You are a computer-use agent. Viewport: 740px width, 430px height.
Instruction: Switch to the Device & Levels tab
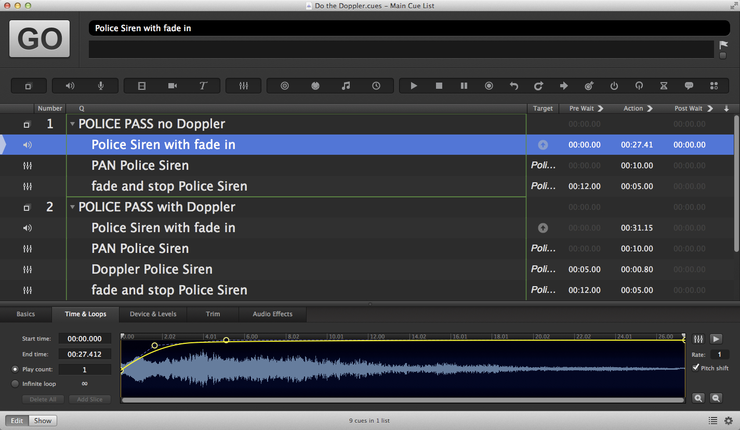pyautogui.click(x=153, y=314)
